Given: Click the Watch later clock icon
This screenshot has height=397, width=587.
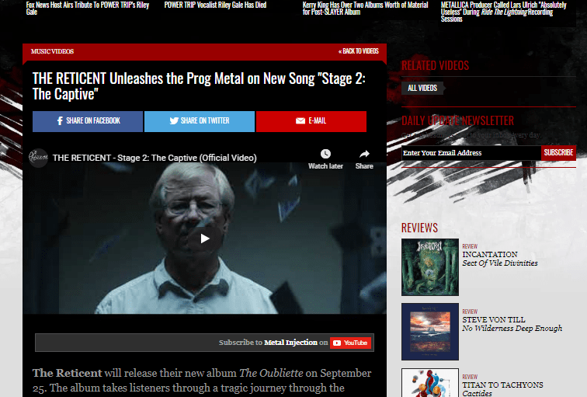Looking at the screenshot, I should coord(325,154).
